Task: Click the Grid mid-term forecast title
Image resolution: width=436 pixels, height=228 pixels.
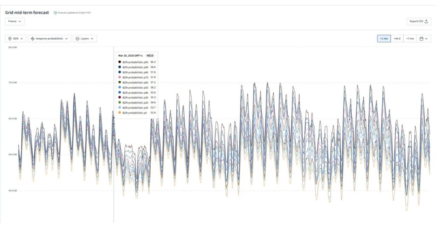Action: (x=27, y=13)
